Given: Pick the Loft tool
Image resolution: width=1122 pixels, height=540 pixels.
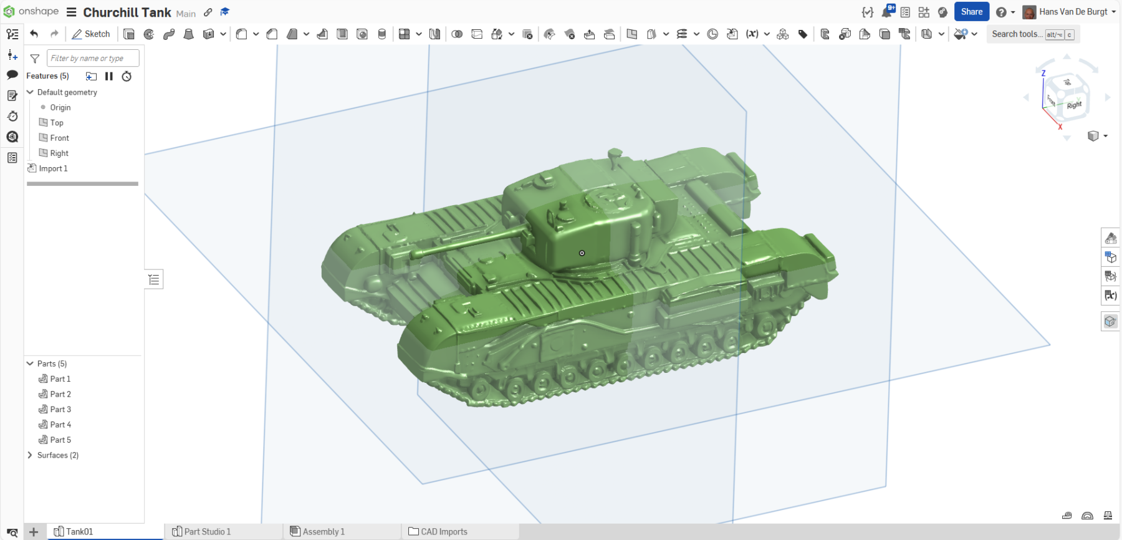Looking at the screenshot, I should [189, 34].
